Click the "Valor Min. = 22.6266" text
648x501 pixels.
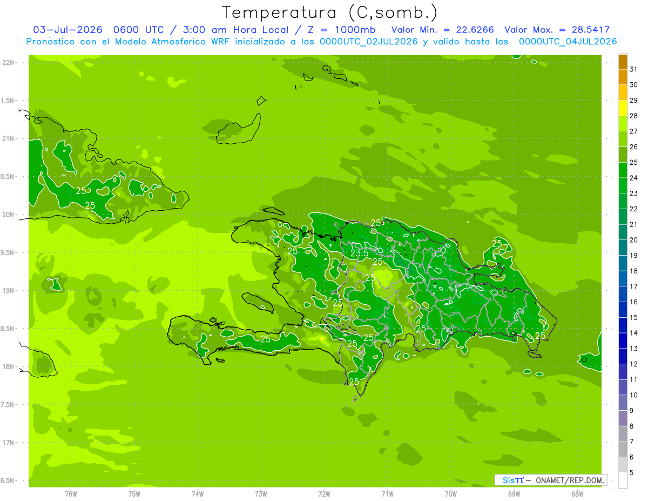[x=442, y=30]
